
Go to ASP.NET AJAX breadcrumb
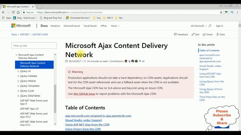[40, 34]
